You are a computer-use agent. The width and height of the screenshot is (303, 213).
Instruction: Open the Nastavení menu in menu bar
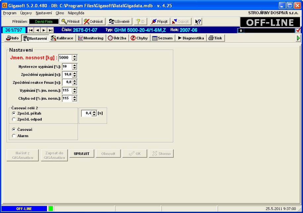pyautogui.click(x=44, y=13)
